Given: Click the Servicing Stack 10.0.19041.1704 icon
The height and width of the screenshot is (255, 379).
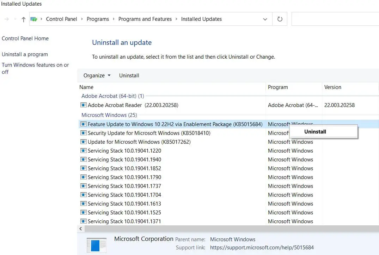Looking at the screenshot, I should (x=84, y=195).
